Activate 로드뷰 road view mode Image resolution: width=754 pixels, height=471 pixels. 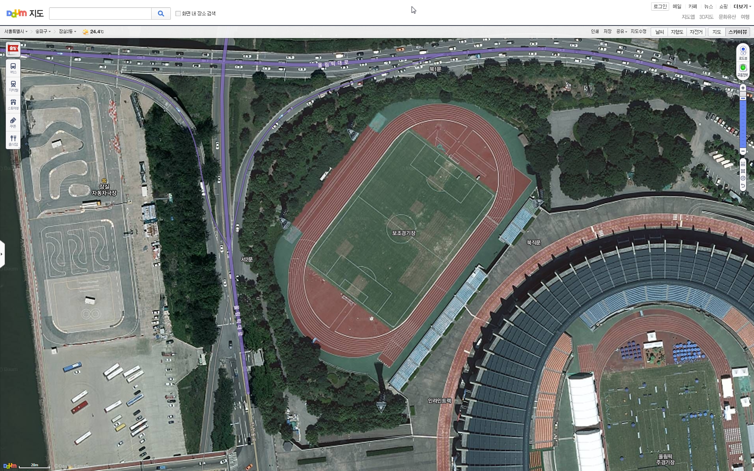tap(743, 53)
